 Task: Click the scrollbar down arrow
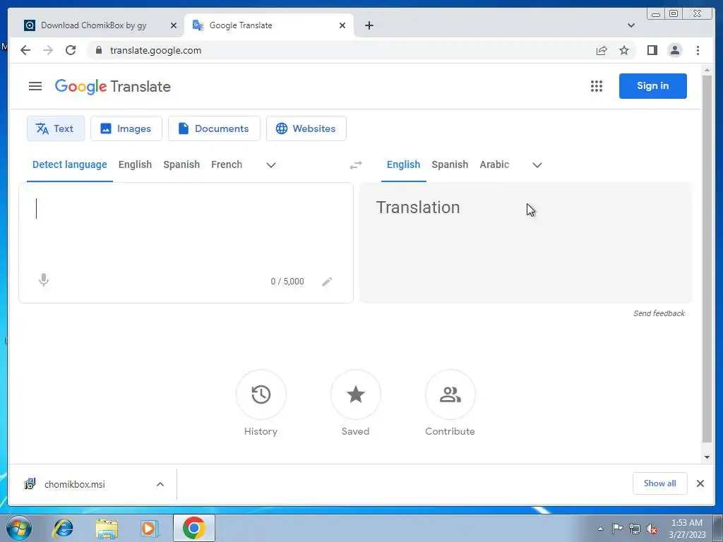click(x=707, y=457)
